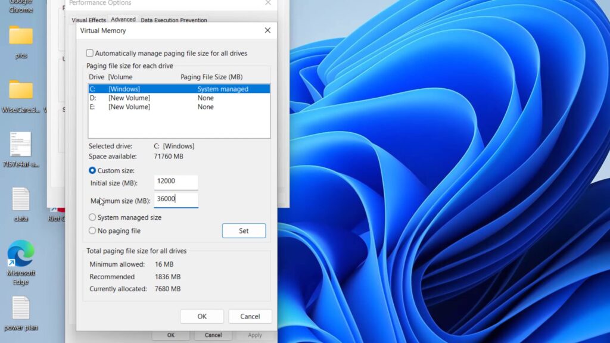
Task: Cancel the Virtual Memory dialog
Action: tap(250, 316)
